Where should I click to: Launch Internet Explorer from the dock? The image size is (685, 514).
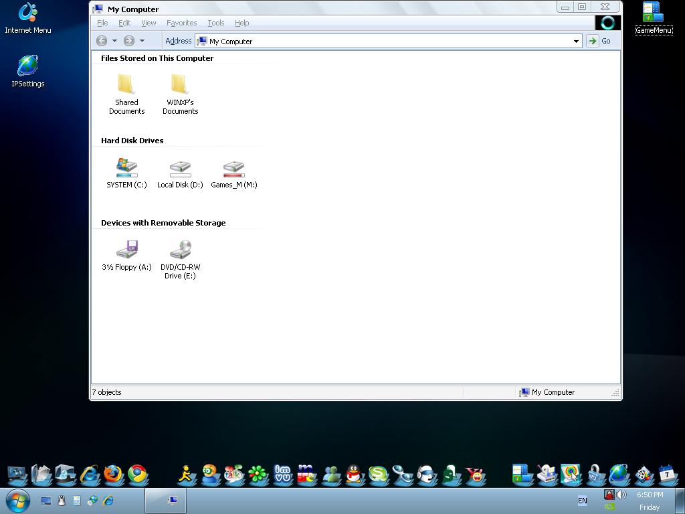tap(89, 475)
